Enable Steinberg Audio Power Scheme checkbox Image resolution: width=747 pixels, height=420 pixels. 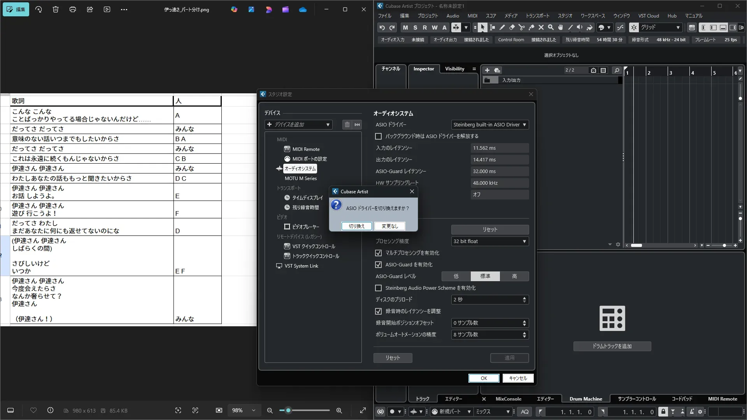tap(378, 288)
